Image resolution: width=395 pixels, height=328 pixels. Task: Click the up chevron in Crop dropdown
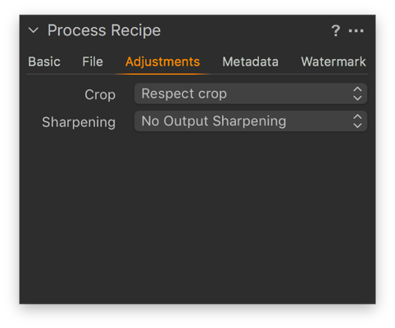357,89
